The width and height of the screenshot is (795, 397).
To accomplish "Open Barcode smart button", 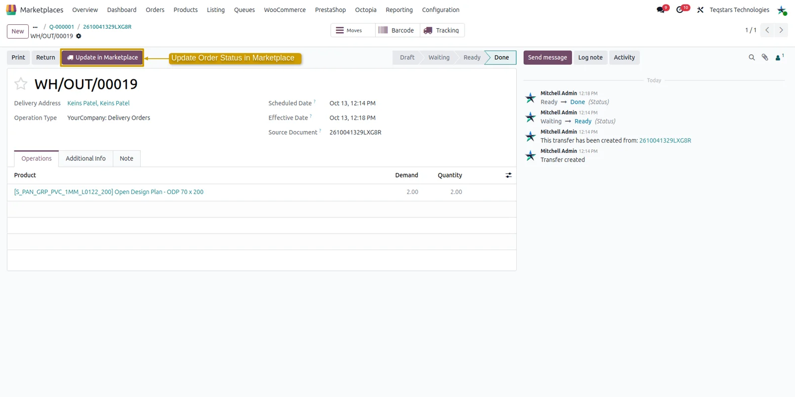I will (x=397, y=30).
